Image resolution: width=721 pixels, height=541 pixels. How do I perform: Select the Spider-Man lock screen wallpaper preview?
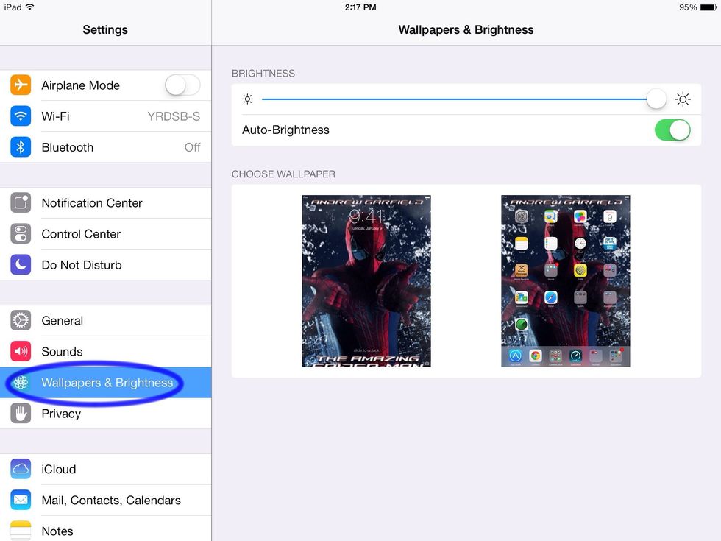[x=366, y=281]
